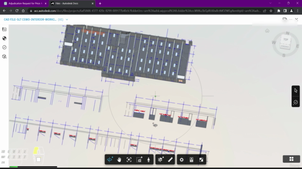This screenshot has height=169, width=302.
Task: Click the W compass direction
Action: click(x=274, y=42)
